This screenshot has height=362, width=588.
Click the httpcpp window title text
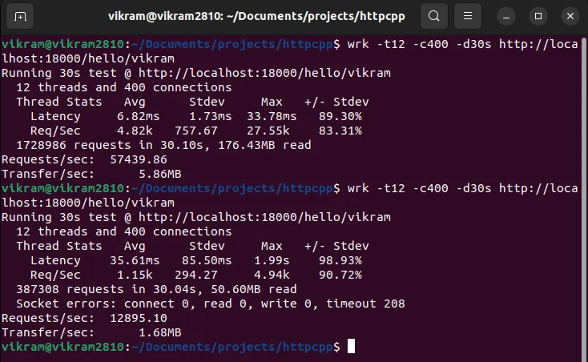coord(256,17)
